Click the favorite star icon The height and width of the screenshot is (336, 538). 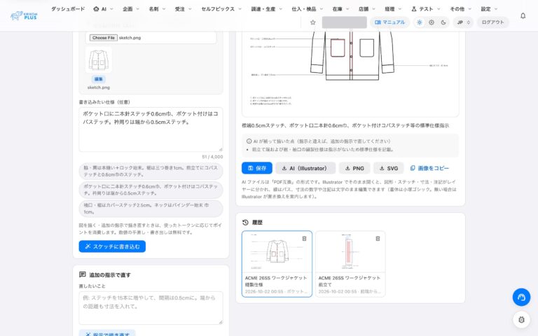tap(312, 22)
